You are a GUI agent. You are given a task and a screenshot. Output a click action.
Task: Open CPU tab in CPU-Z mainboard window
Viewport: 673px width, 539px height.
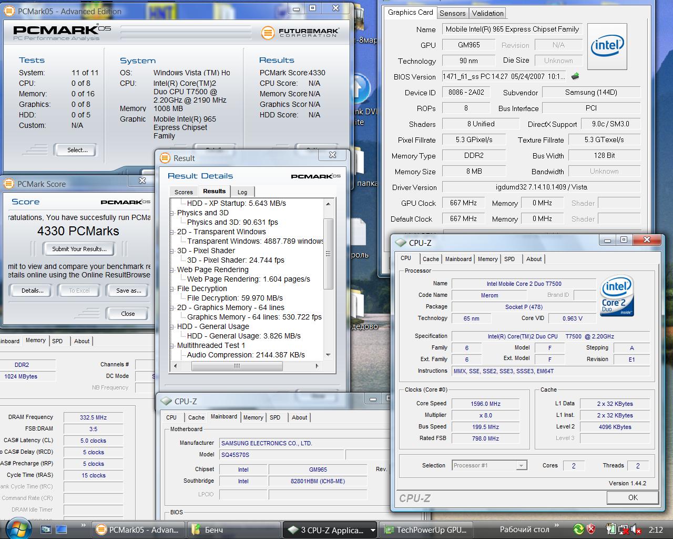(171, 417)
